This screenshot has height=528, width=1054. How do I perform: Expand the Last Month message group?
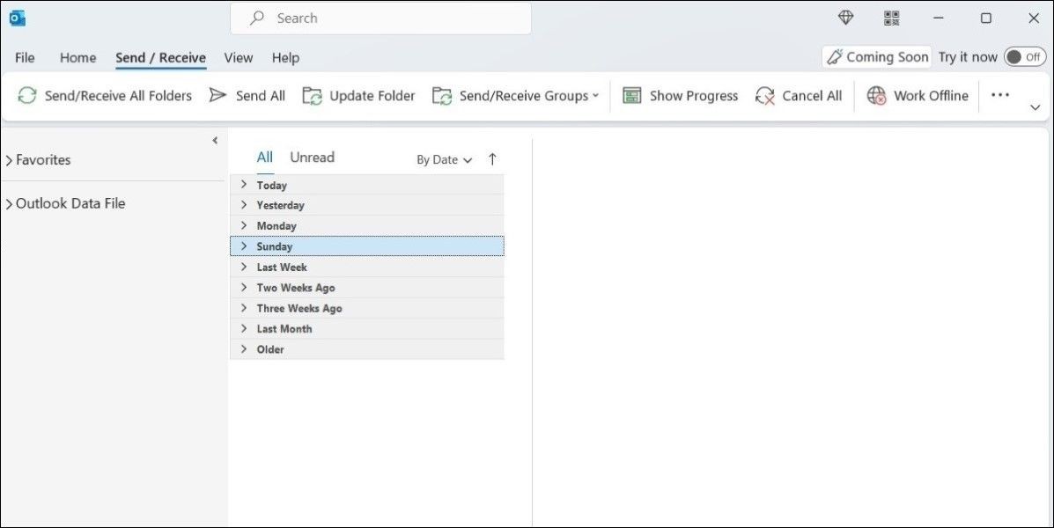[x=244, y=328]
